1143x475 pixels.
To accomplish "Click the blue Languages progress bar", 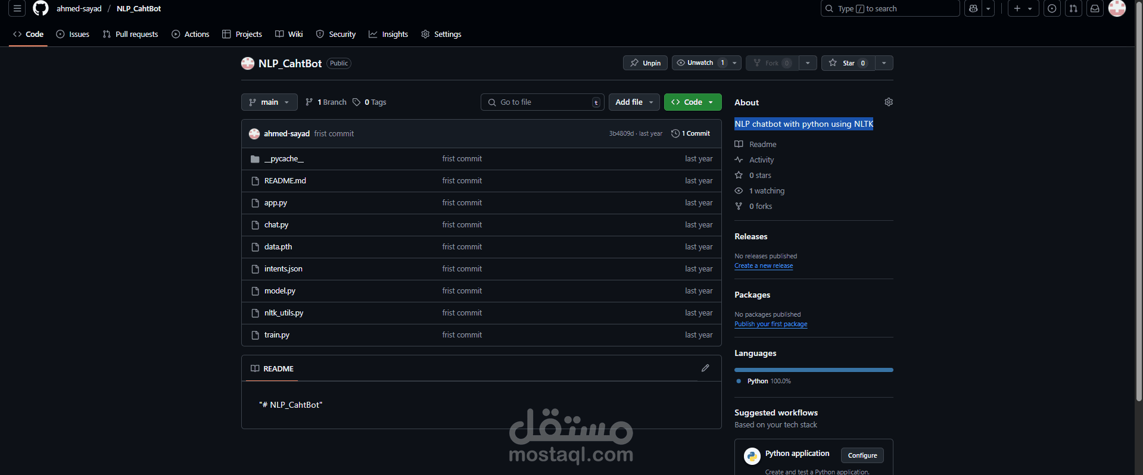I will point(814,370).
